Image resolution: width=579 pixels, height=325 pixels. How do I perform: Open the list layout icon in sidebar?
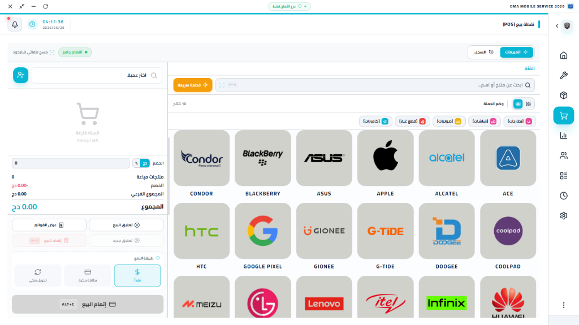coord(564,176)
